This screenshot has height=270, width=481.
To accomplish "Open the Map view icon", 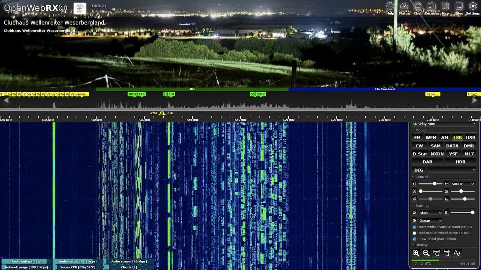I will click(x=445, y=8).
